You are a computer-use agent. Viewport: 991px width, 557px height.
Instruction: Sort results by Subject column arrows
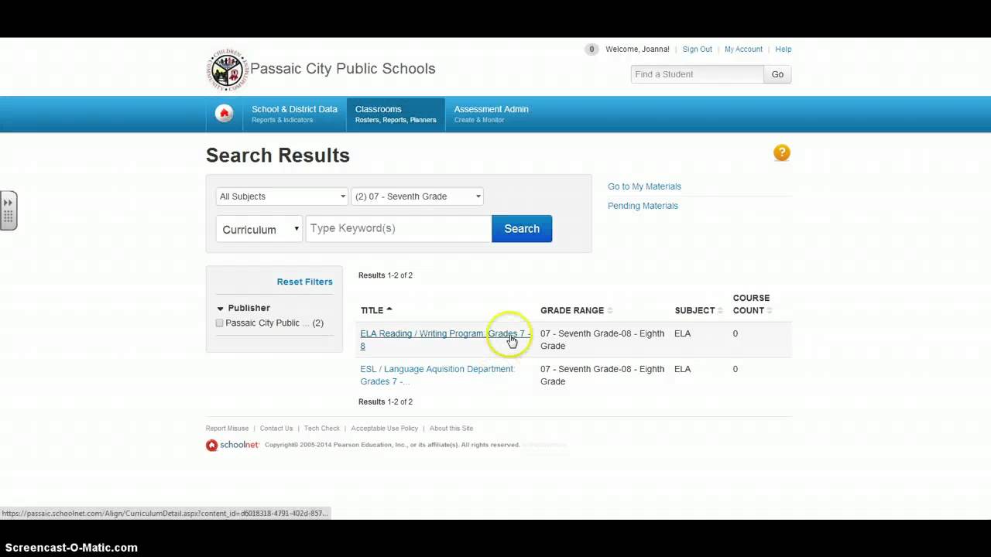tap(720, 310)
